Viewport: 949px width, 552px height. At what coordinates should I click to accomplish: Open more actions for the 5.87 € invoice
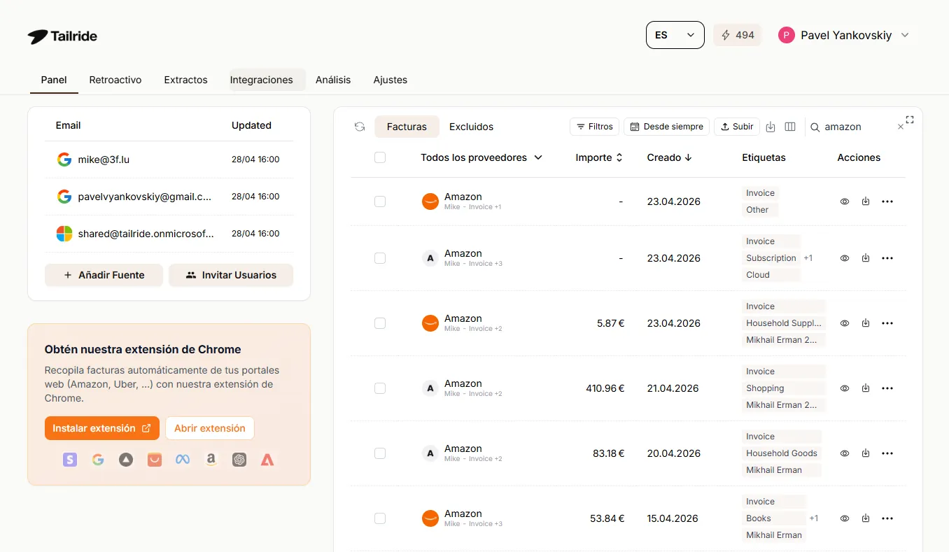tap(887, 323)
